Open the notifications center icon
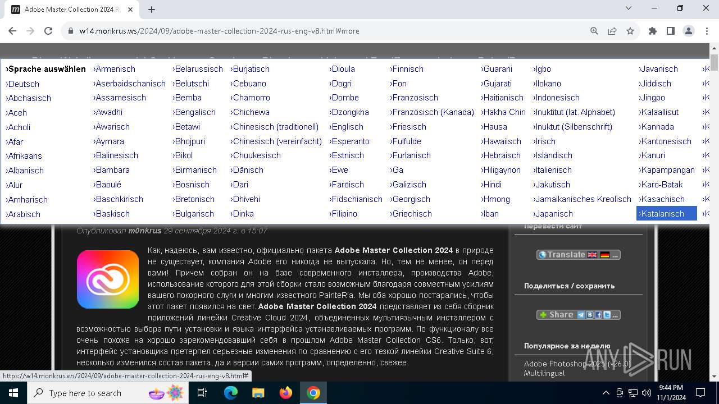This screenshot has height=404, width=719. click(x=700, y=393)
